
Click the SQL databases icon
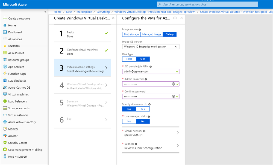click(5, 80)
